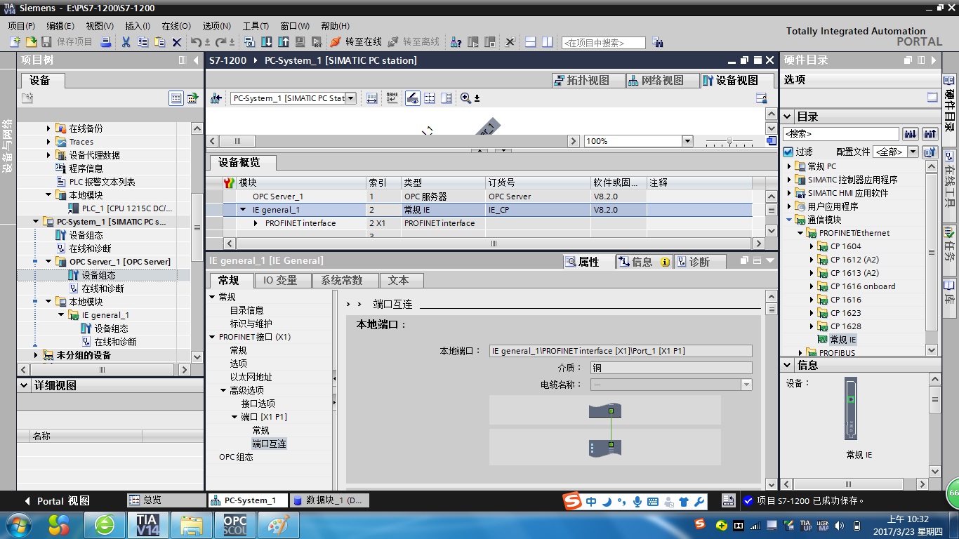This screenshot has width=959, height=539.
Task: Open the 100% zoom level dropdown
Action: coord(687,141)
